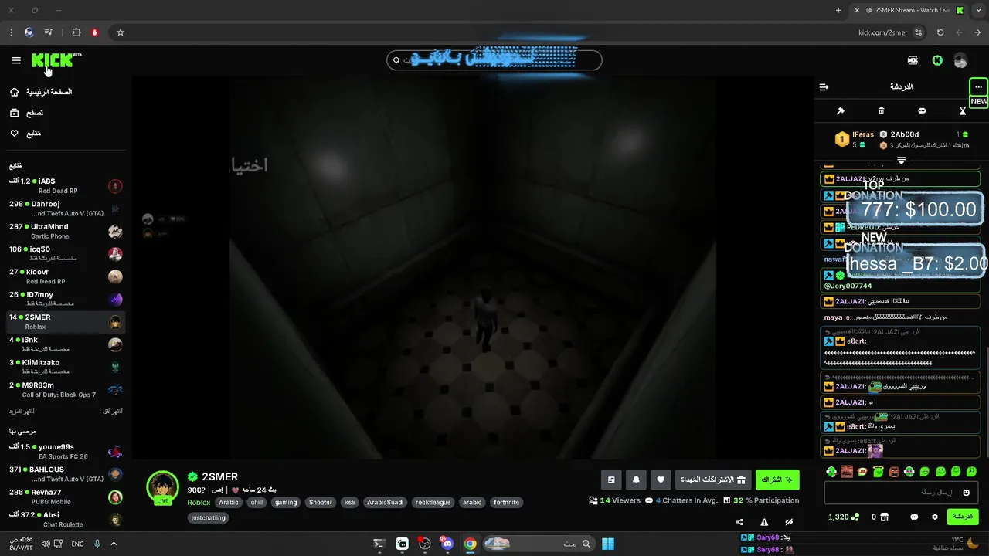989x556 pixels.
Task: Click the chat bubble mode icon
Action: [922, 111]
